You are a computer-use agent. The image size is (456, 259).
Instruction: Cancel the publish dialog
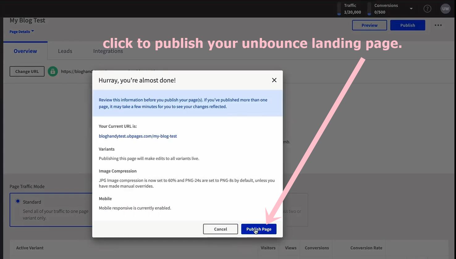(220, 229)
